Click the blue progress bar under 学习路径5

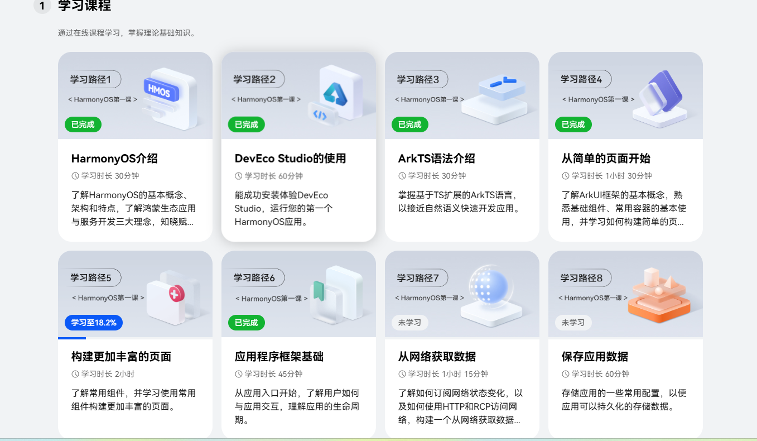pyautogui.click(x=72, y=338)
